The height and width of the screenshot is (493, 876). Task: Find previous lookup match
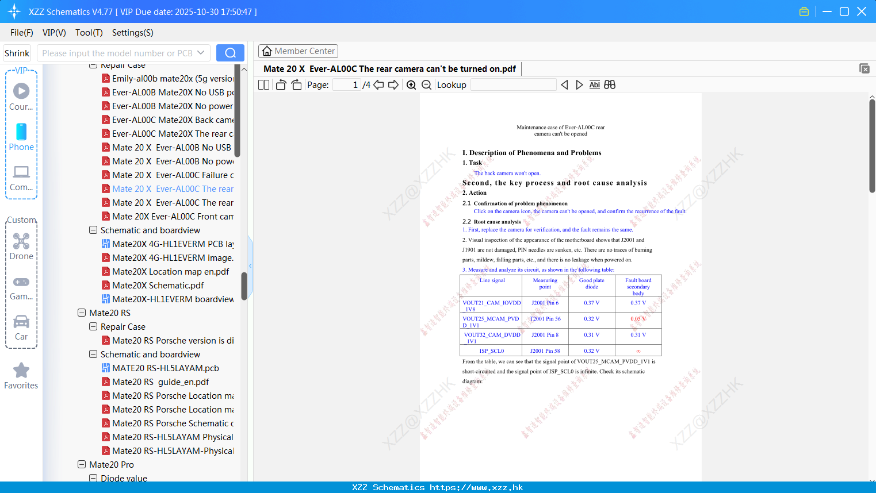pos(564,85)
